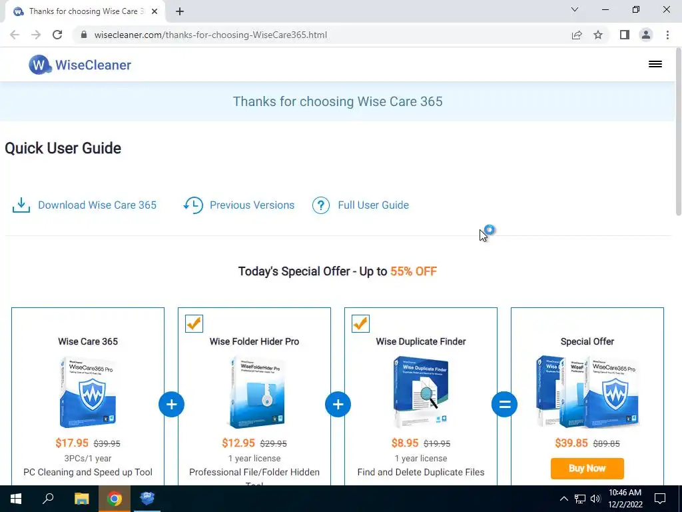Click the '3PCs/1 year' label

[88, 458]
